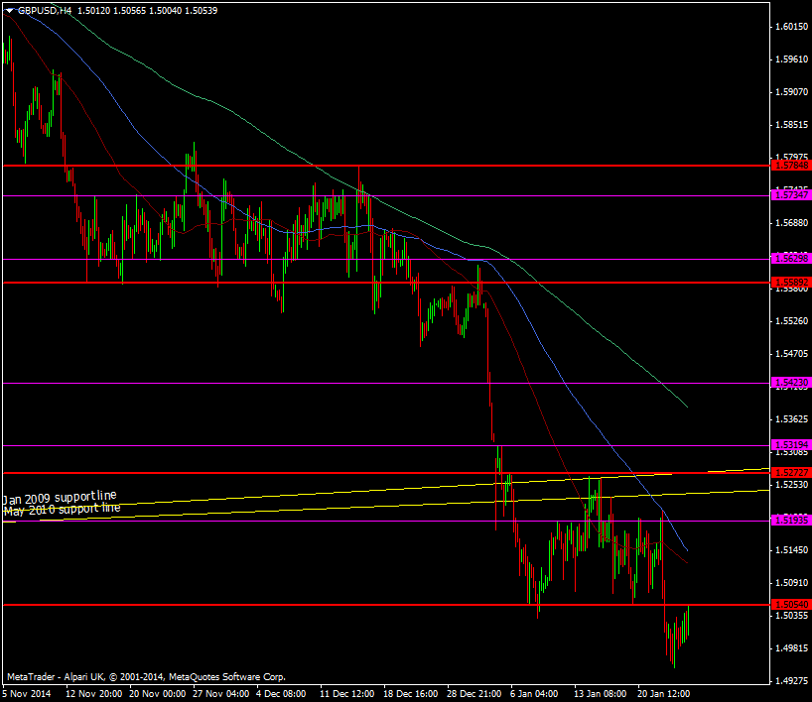The height and width of the screenshot is (702, 812).
Task: Click the 1.52530 price scale value
Action: (x=791, y=485)
